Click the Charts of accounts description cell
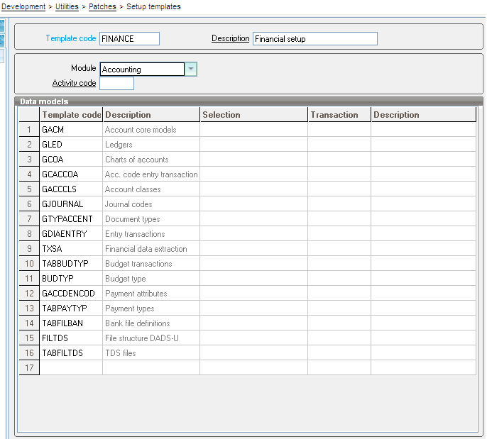The height and width of the screenshot is (439, 487). coord(151,159)
